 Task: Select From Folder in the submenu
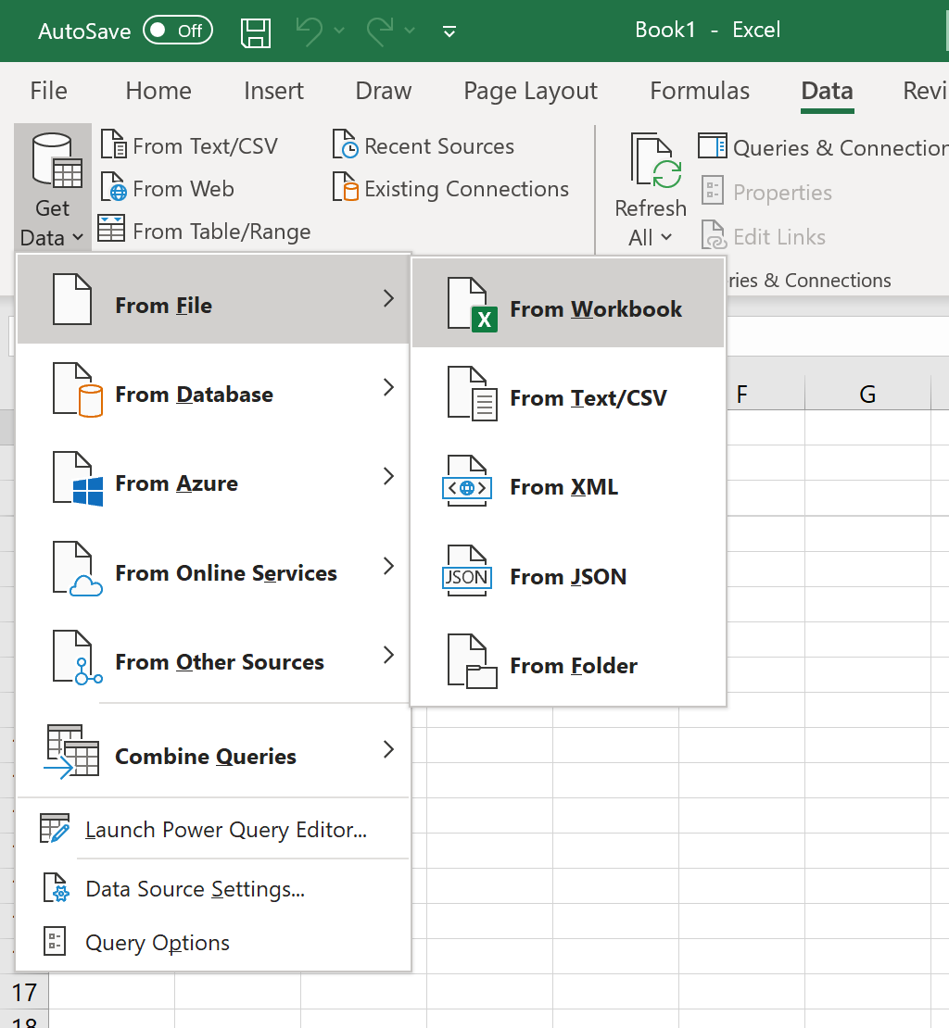[568, 661]
